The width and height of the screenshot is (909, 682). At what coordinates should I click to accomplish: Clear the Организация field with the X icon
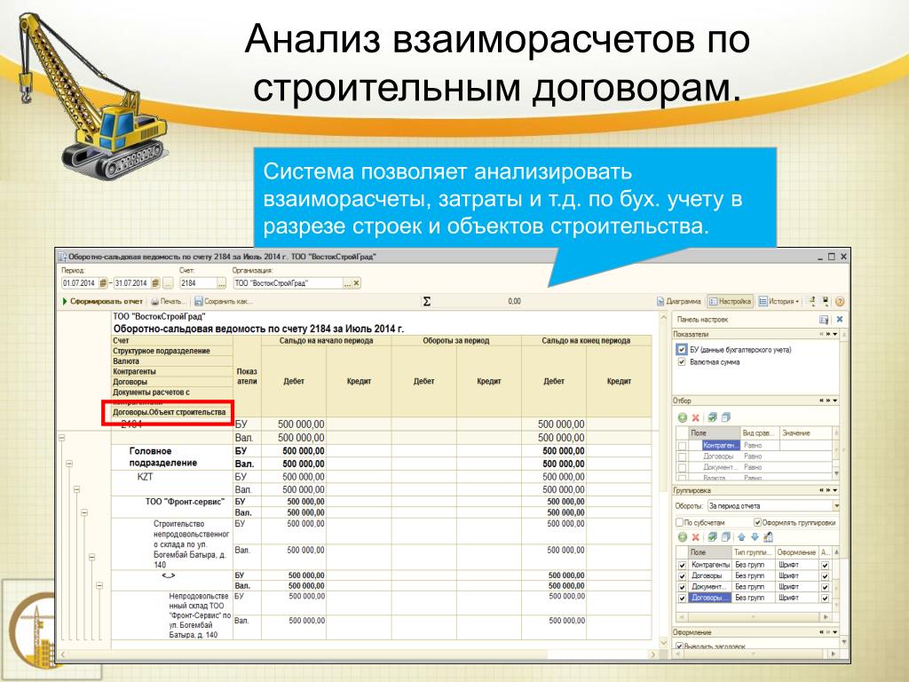(357, 283)
